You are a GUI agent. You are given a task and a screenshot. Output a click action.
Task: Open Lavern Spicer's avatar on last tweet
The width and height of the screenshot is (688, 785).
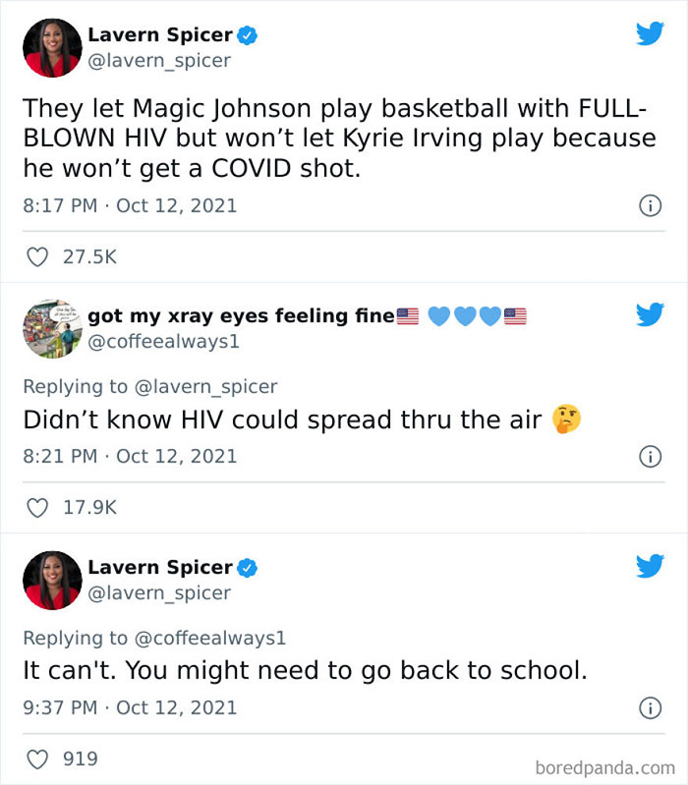coord(52,581)
